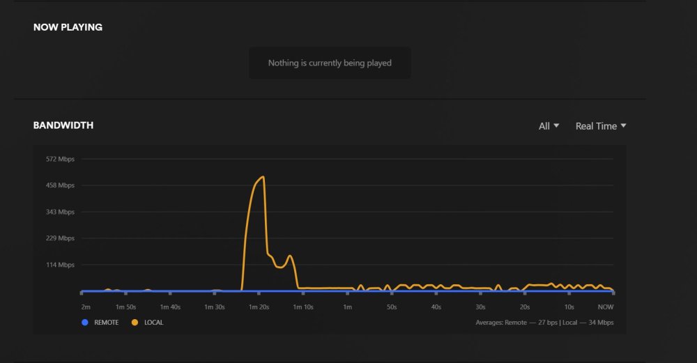
Task: Click the REMOTE legend label
Action: [x=106, y=323]
